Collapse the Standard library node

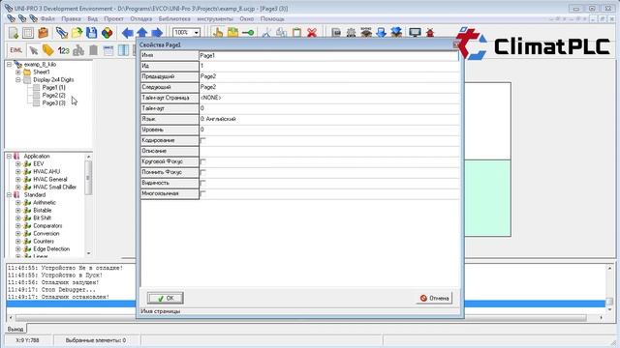tap(9, 195)
